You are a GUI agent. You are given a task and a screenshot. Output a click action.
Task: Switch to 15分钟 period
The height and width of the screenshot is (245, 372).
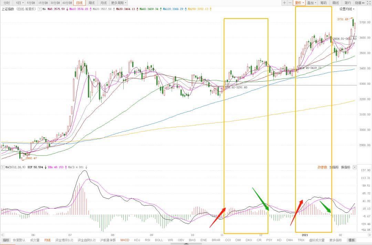click(x=43, y=3)
